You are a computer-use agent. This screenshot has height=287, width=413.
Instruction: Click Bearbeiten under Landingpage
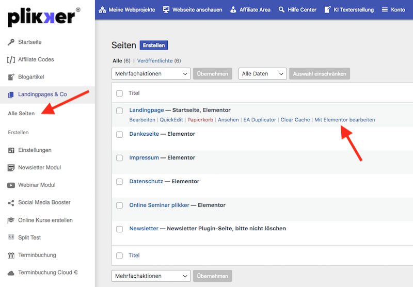[x=142, y=120]
